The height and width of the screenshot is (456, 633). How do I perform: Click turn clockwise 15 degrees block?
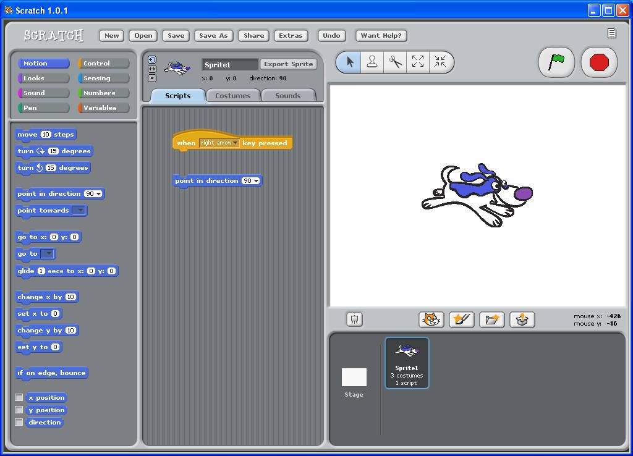[x=54, y=151]
